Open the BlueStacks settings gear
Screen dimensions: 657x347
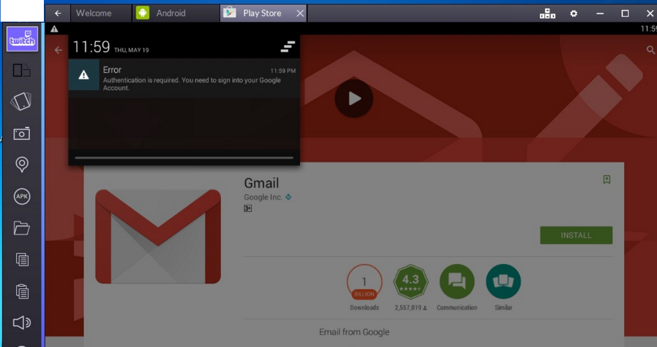[x=574, y=13]
